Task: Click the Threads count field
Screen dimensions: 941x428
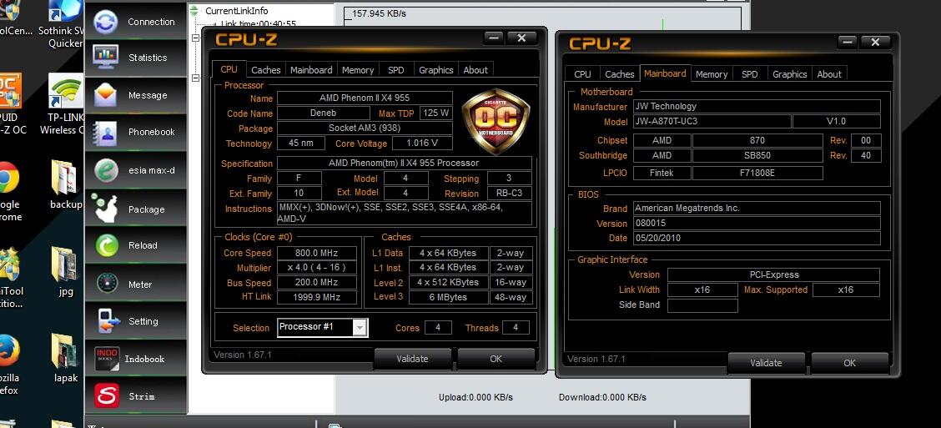Action: coord(516,327)
